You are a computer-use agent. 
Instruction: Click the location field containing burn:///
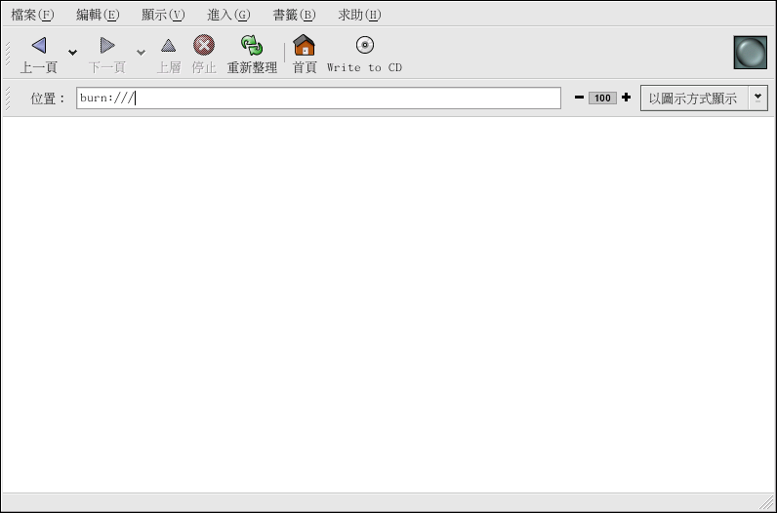tap(318, 99)
